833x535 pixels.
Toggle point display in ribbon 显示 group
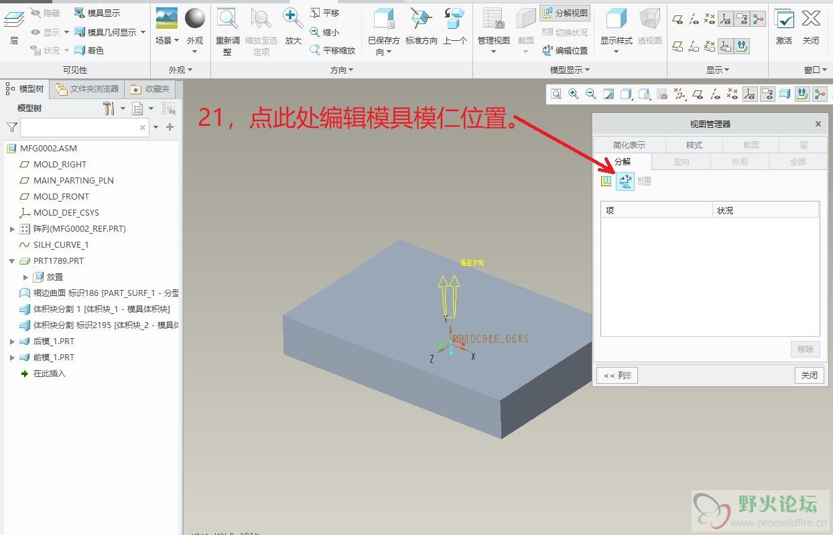pyautogui.click(x=710, y=19)
